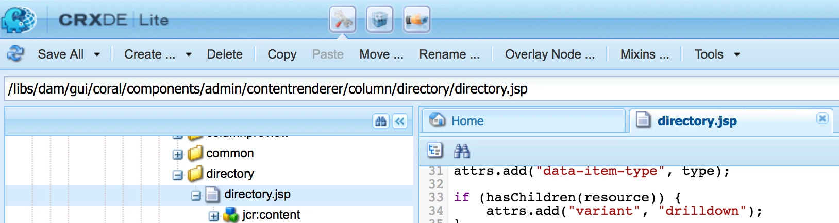Open Tools menu
The height and width of the screenshot is (223, 839).
coord(709,54)
